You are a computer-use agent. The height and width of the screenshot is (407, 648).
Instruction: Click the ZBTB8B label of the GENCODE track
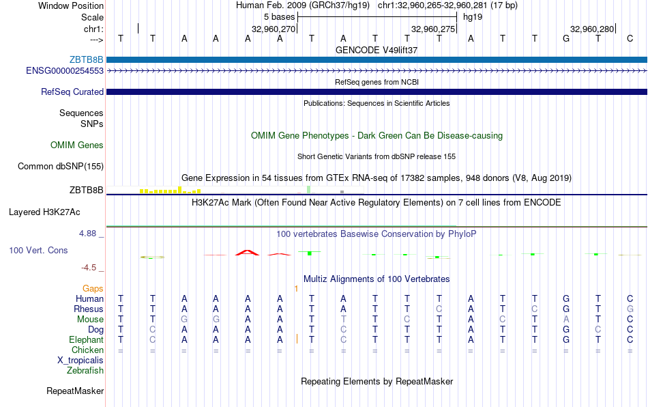86,60
